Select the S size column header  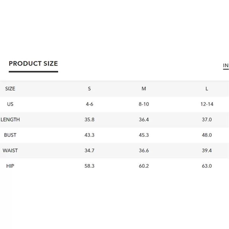click(x=89, y=89)
